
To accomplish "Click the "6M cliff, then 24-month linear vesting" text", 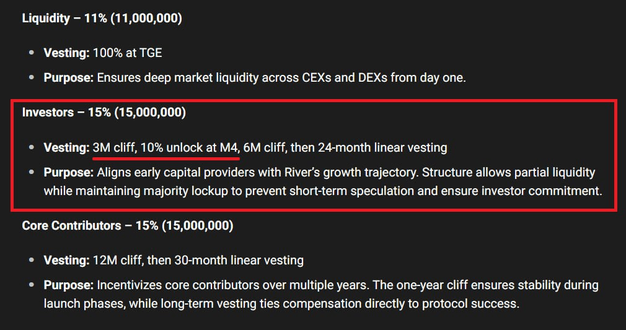I will point(345,147).
